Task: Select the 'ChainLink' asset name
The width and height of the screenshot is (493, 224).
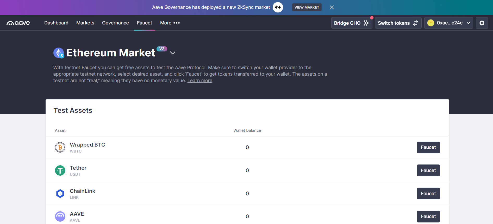Action: tap(83, 191)
